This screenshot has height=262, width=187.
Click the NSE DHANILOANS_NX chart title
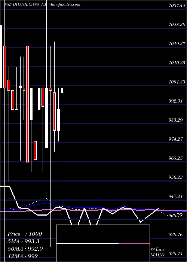25,4
